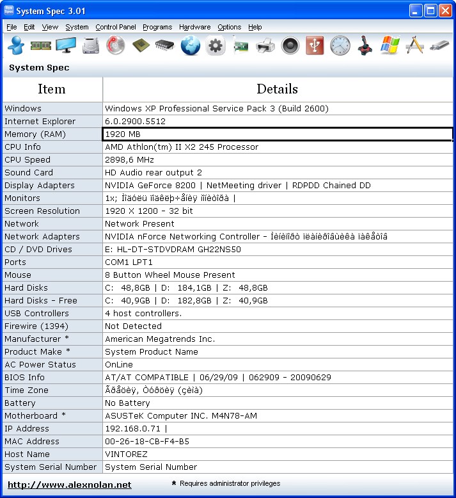This screenshot has height=498, width=456.
Task: Click the 4 host controllers value
Action: [x=278, y=314]
